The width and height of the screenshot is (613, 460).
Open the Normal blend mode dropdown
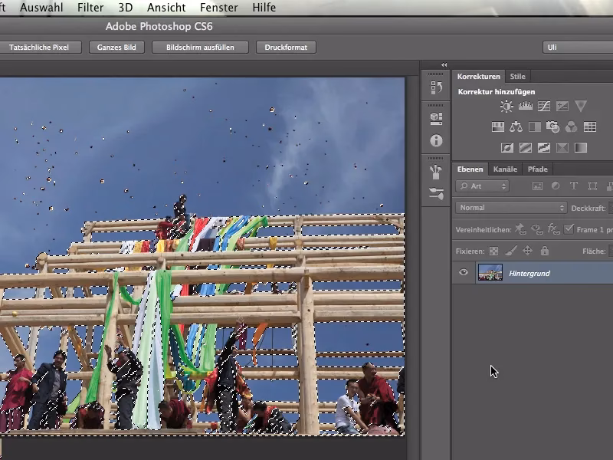tap(511, 208)
